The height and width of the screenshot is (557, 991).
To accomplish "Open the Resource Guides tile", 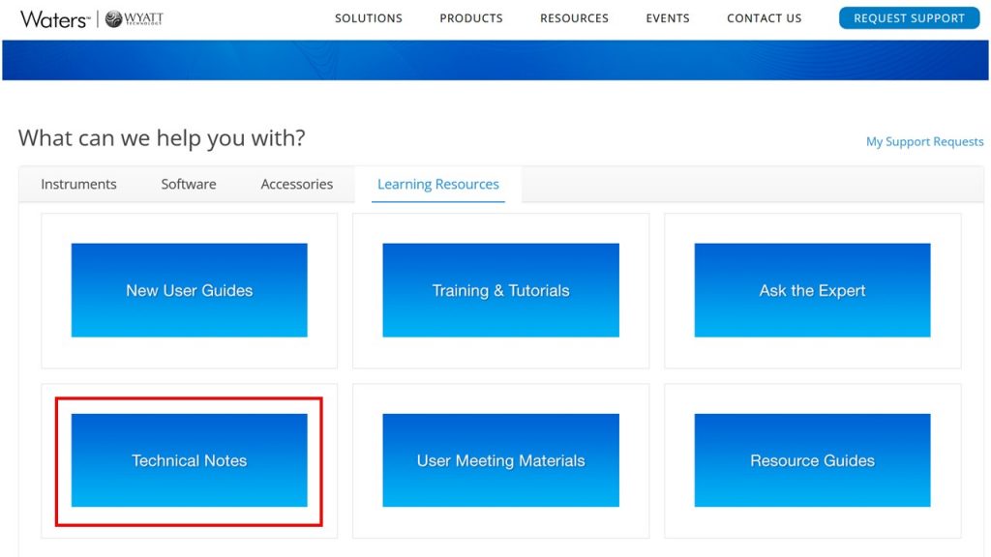I will pos(812,460).
